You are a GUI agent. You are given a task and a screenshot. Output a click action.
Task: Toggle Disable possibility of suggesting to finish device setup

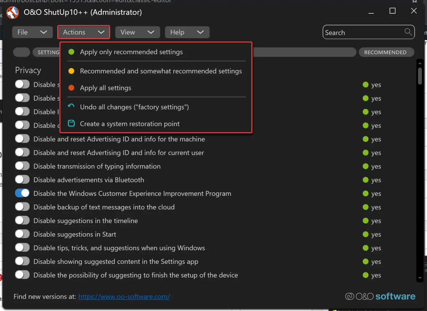pyautogui.click(x=22, y=275)
